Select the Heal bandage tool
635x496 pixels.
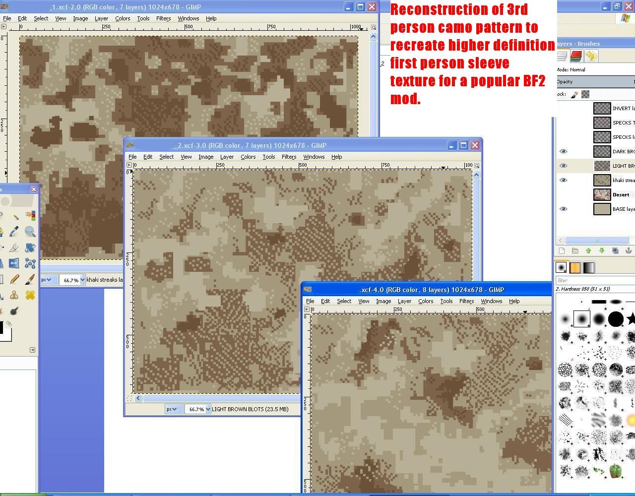pos(30,296)
